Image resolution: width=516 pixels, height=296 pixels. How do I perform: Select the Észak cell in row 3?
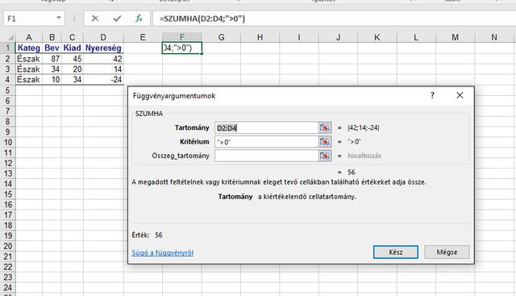pyautogui.click(x=29, y=69)
